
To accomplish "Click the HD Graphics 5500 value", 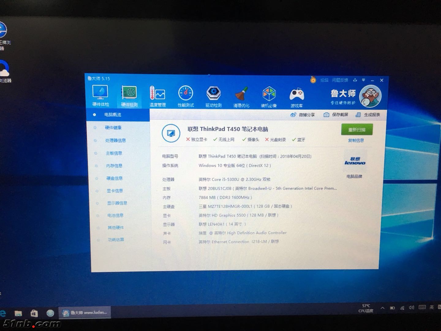I will click(x=239, y=215).
